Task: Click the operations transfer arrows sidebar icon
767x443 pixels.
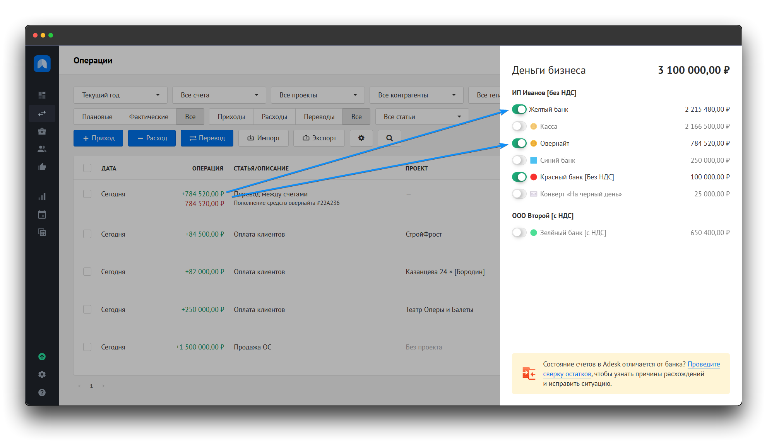Action: (42, 113)
